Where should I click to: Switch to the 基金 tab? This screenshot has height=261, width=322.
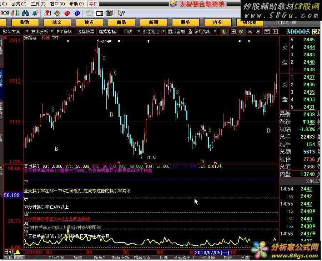pyautogui.click(x=57, y=22)
